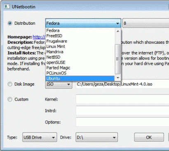
Task: Choose Linux Mint from the distribution list
Action: pyautogui.click(x=80, y=47)
